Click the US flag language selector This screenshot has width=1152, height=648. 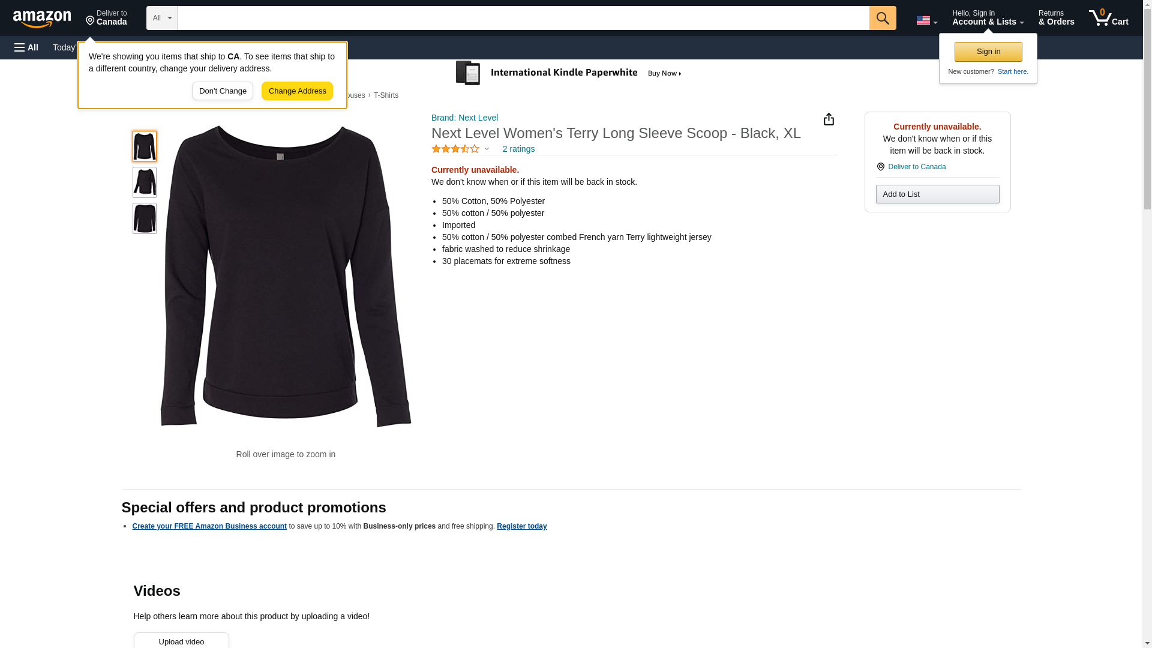pyautogui.click(x=926, y=20)
